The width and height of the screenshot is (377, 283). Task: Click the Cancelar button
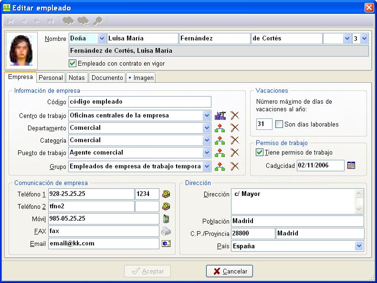tap(230, 271)
